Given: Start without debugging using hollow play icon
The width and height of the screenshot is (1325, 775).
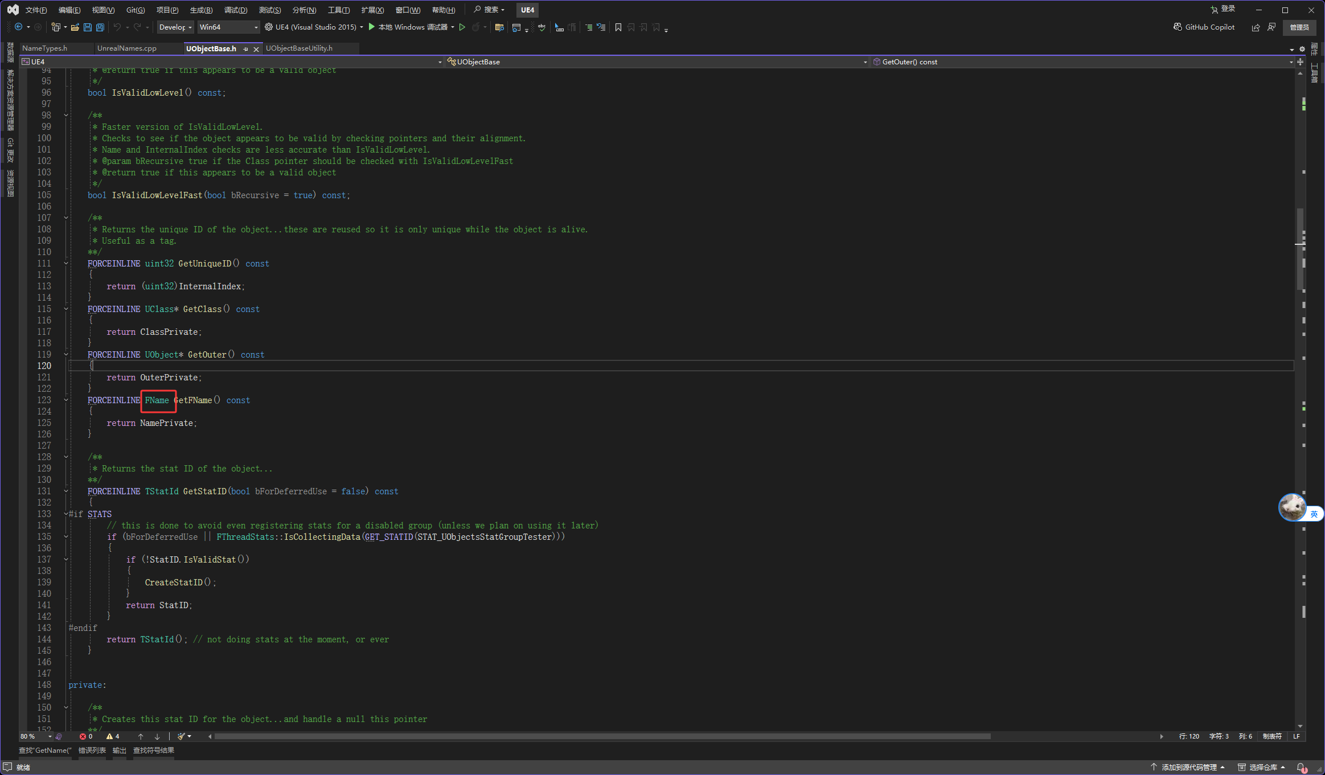Looking at the screenshot, I should point(462,27).
